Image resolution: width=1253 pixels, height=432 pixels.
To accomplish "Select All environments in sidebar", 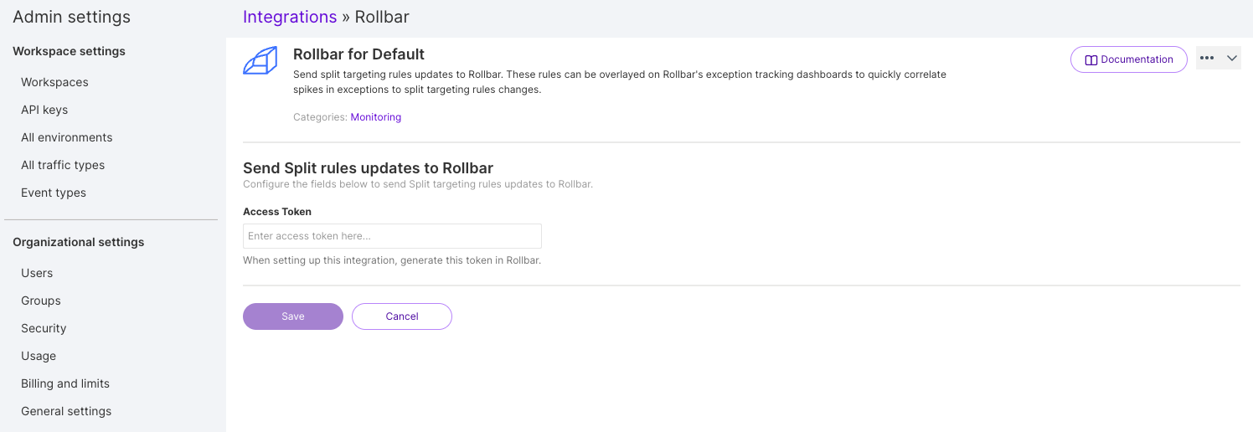I will (66, 137).
